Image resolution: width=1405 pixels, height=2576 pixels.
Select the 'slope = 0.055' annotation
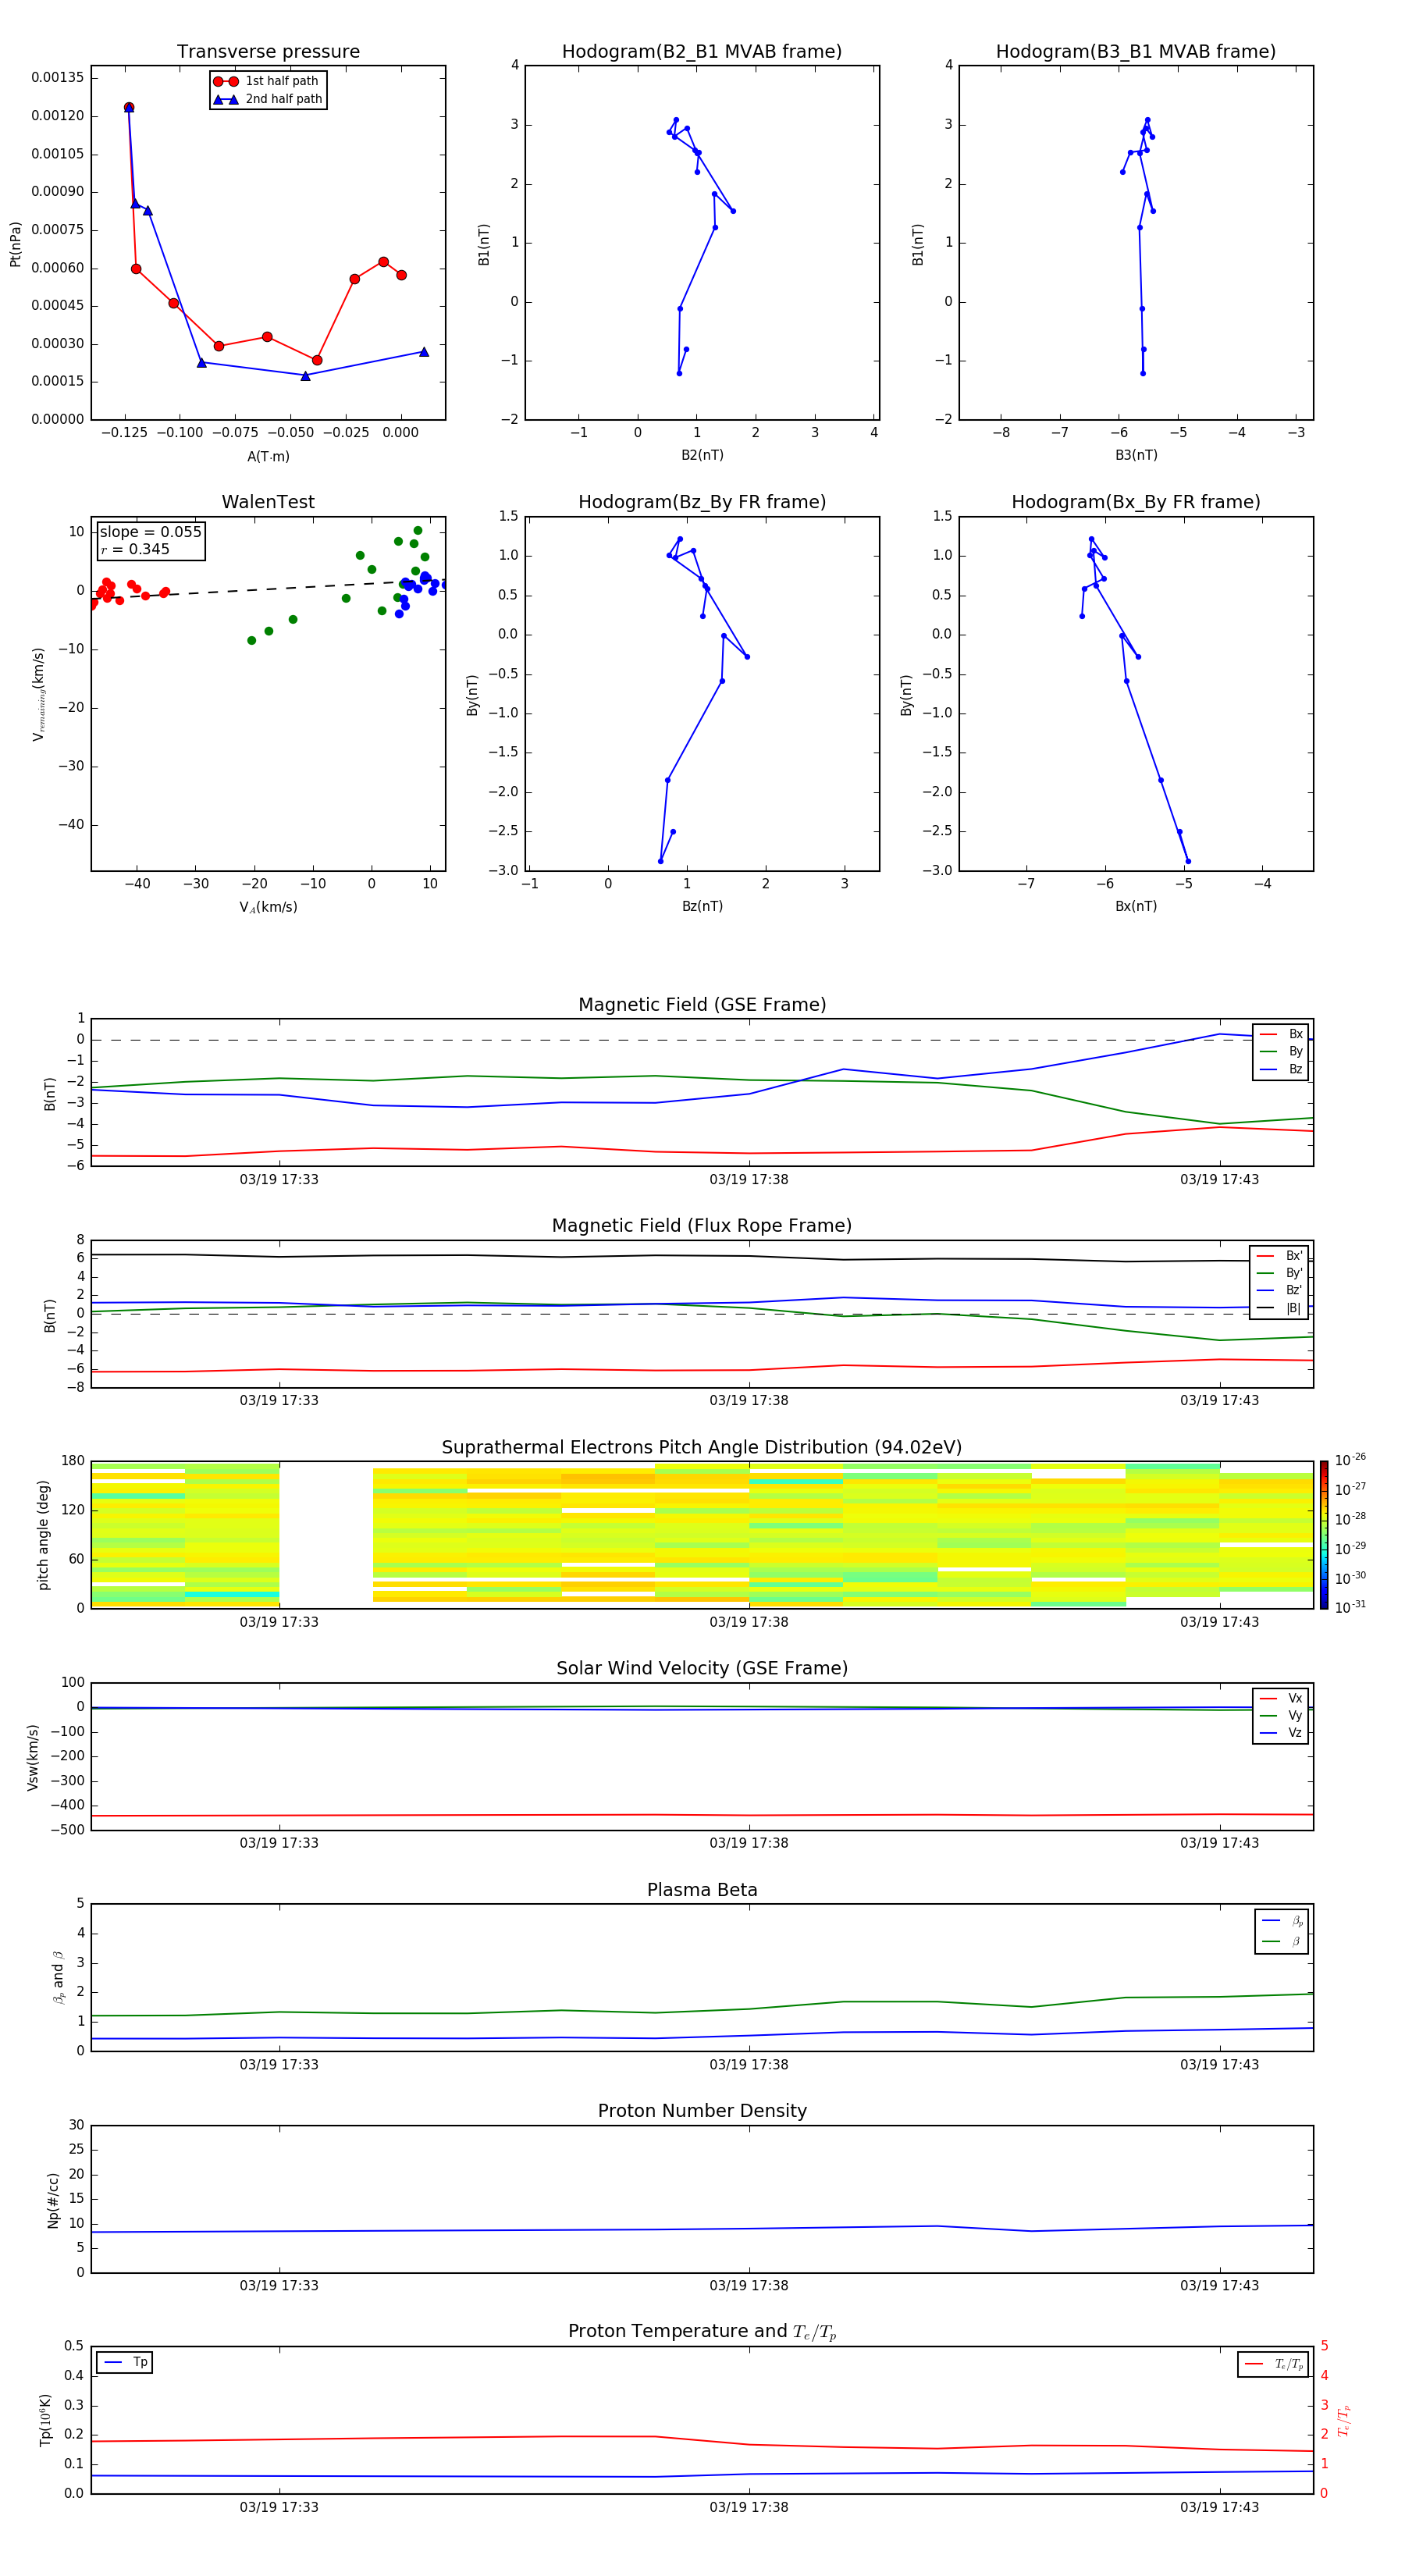pos(151,532)
